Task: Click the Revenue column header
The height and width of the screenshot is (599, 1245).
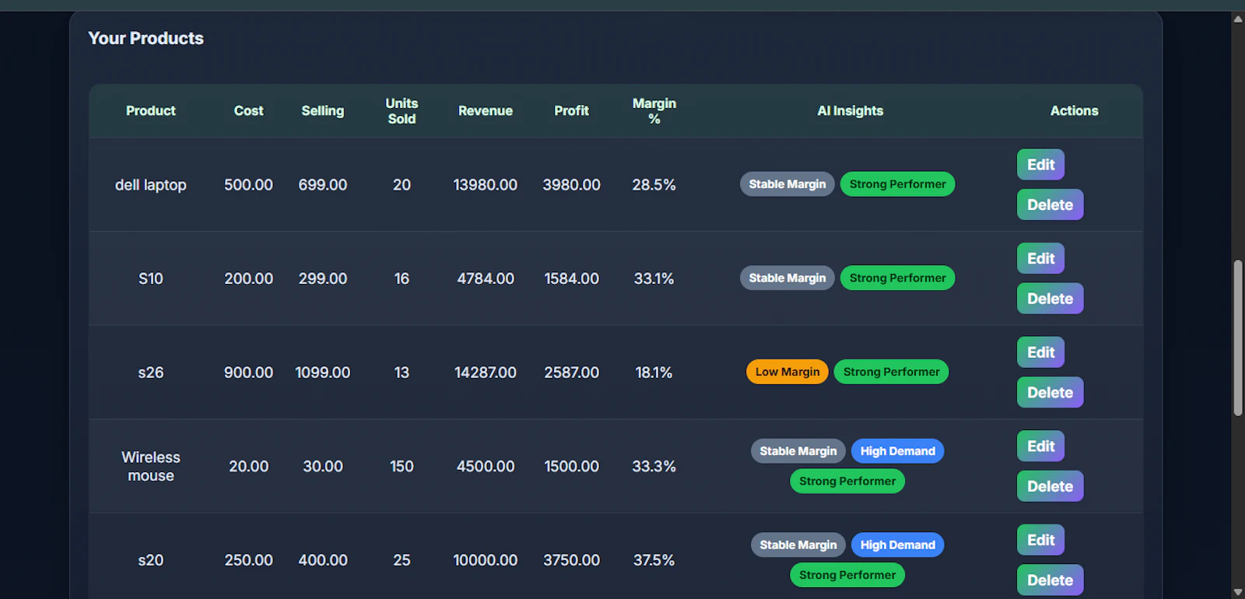Action: 486,111
